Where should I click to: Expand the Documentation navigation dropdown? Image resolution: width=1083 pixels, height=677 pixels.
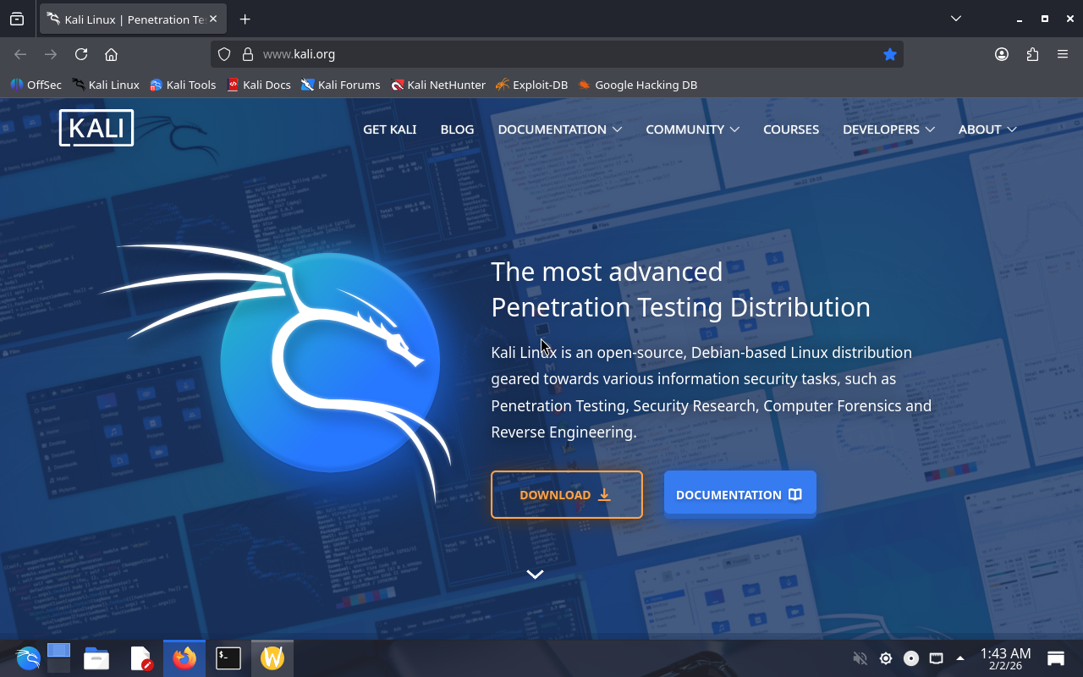coord(559,129)
